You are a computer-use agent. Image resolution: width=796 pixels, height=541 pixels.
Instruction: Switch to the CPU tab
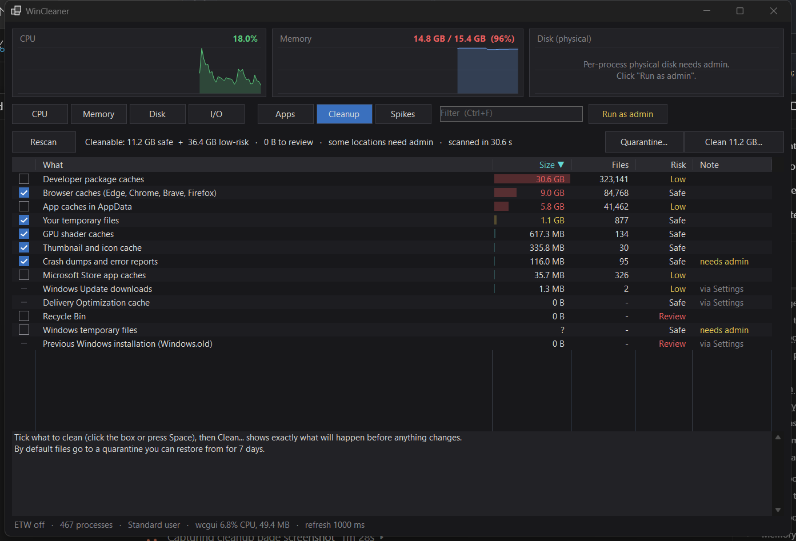coord(40,114)
